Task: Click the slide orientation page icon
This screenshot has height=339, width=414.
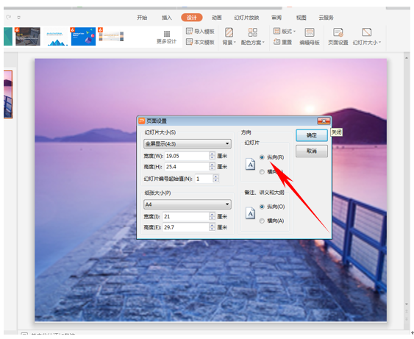Action: 250,165
